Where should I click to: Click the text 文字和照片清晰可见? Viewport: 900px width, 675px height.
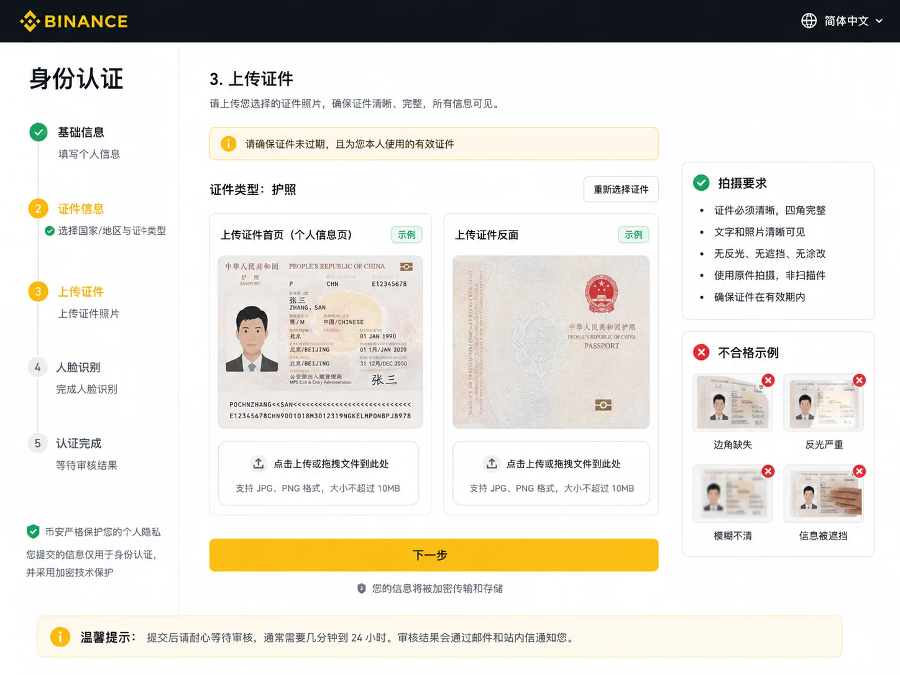click(x=760, y=232)
